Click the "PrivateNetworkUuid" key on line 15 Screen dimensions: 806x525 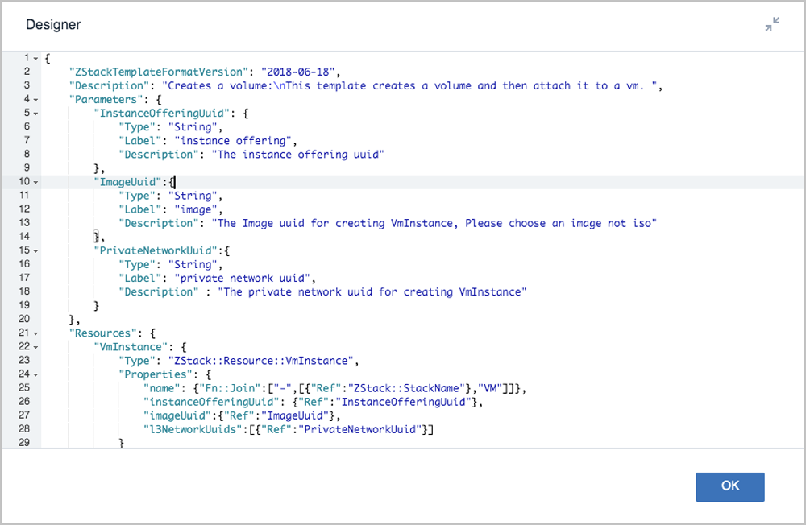(x=156, y=250)
